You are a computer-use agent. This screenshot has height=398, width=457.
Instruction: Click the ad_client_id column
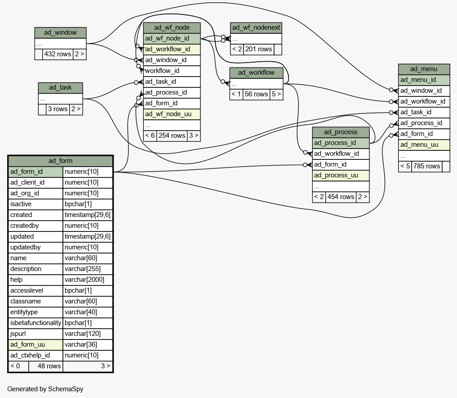(35, 182)
